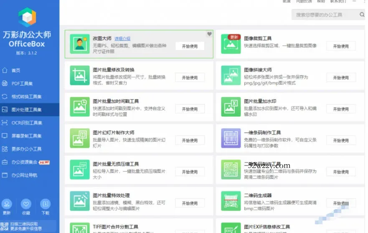Click the TIFF图片合并分割工具 title

tap(115, 226)
